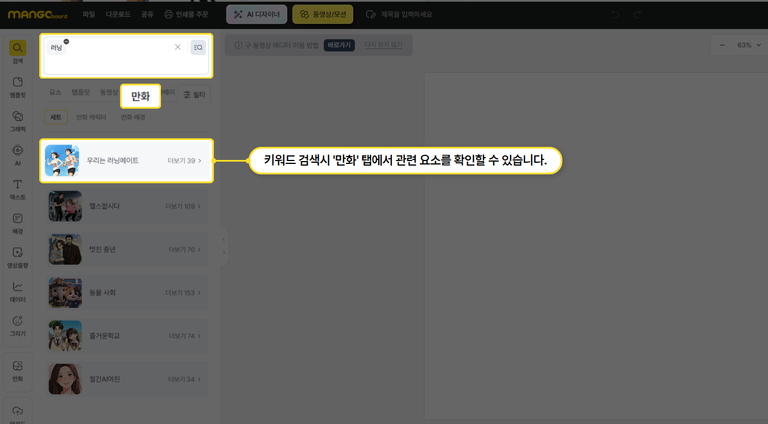Open the 텍스트 tool in sidebar
Image resolution: width=768 pixels, height=424 pixels.
pos(18,188)
